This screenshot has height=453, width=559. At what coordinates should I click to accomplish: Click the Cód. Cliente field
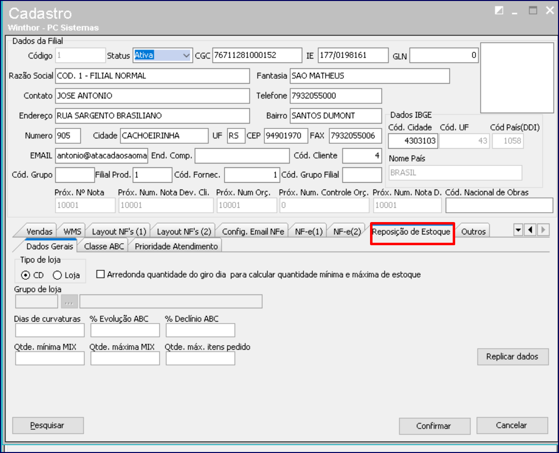click(x=362, y=156)
